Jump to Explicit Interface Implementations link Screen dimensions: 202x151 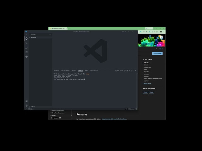(x=153, y=79)
